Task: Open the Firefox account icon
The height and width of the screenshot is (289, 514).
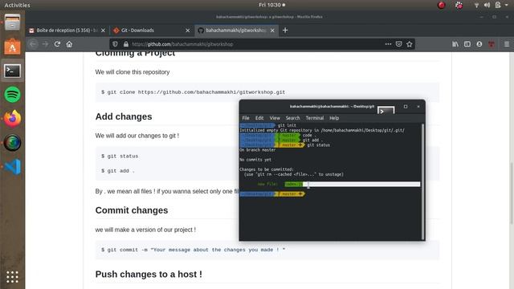Action: pos(479,44)
